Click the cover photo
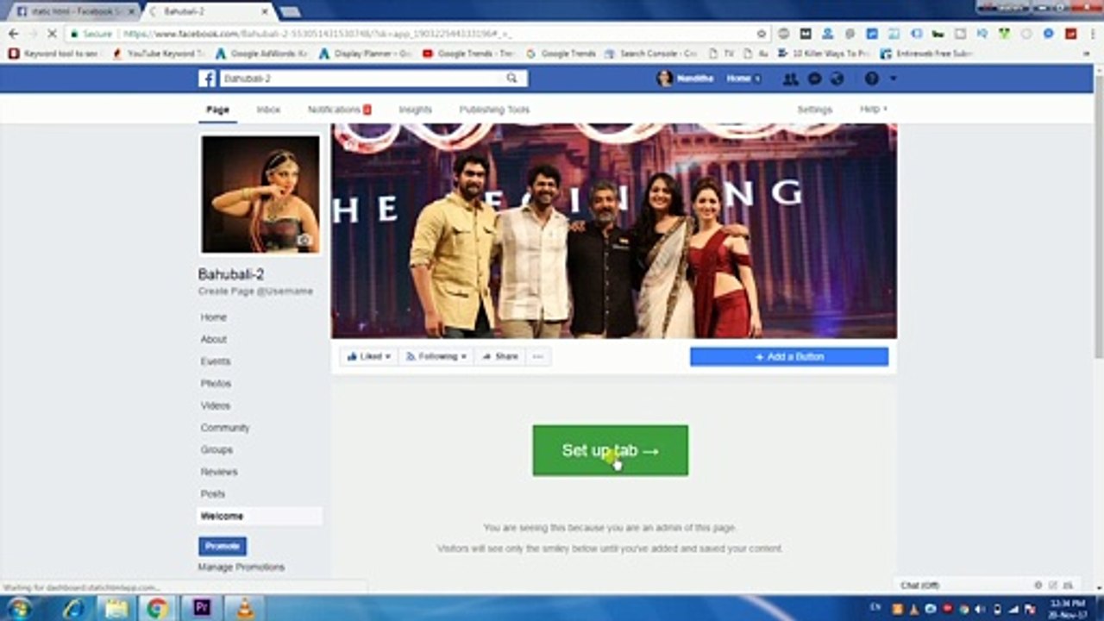Screen dimensions: 1104x621 point(614,231)
